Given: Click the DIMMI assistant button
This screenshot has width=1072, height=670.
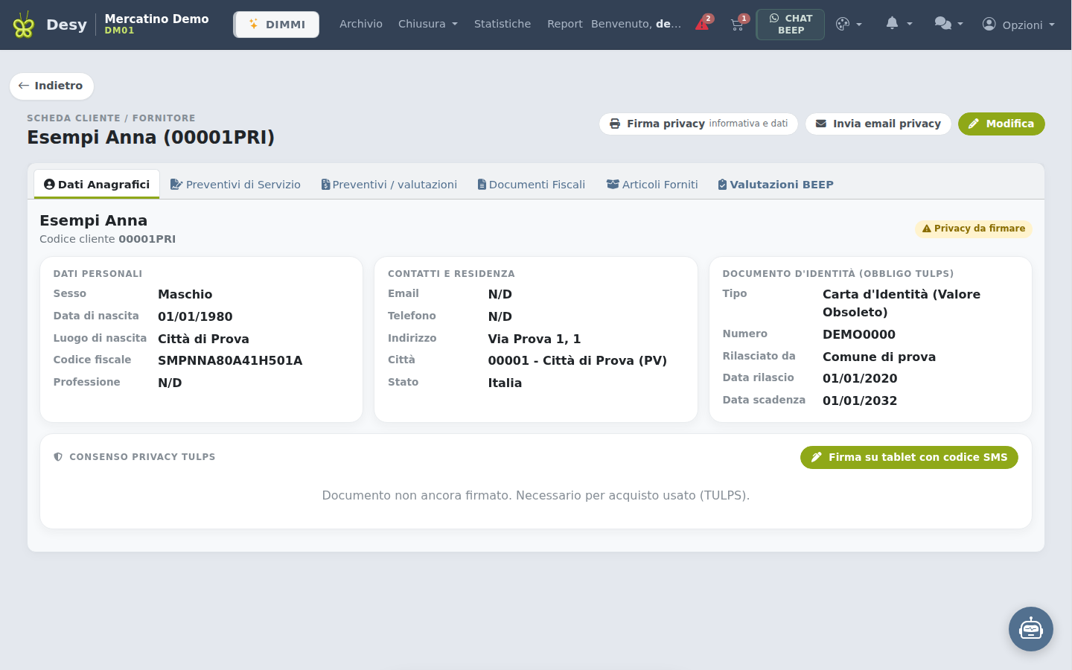Looking at the screenshot, I should pyautogui.click(x=276, y=25).
